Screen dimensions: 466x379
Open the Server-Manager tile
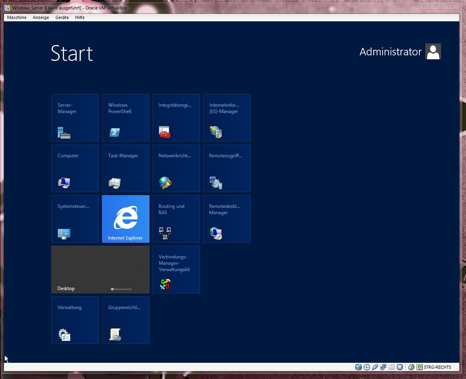75,118
